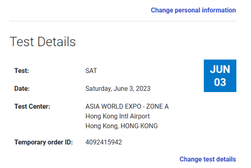This screenshot has width=251, height=168.
Task: Click the 03 day number in blue badge
Action: [x=220, y=82]
